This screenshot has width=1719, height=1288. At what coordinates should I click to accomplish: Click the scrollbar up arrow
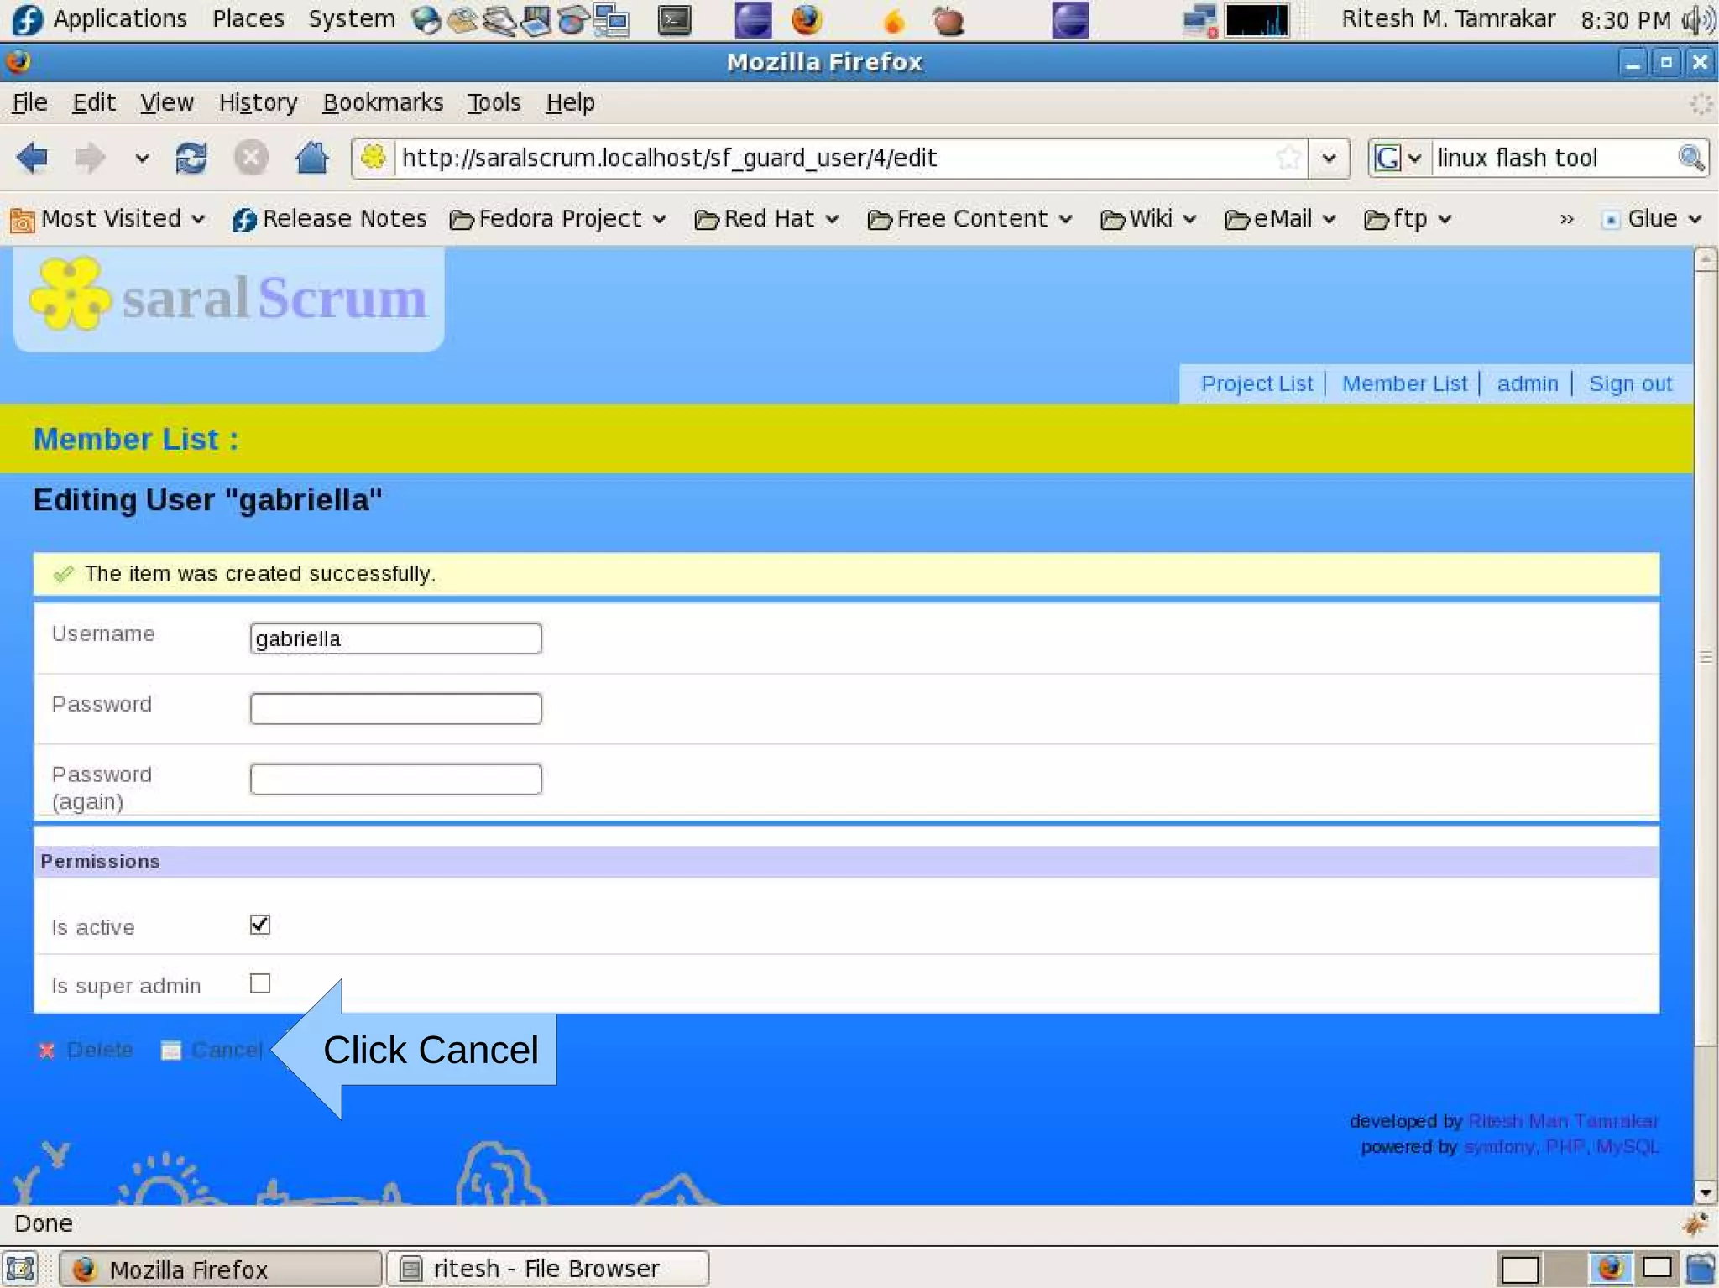click(x=1705, y=259)
